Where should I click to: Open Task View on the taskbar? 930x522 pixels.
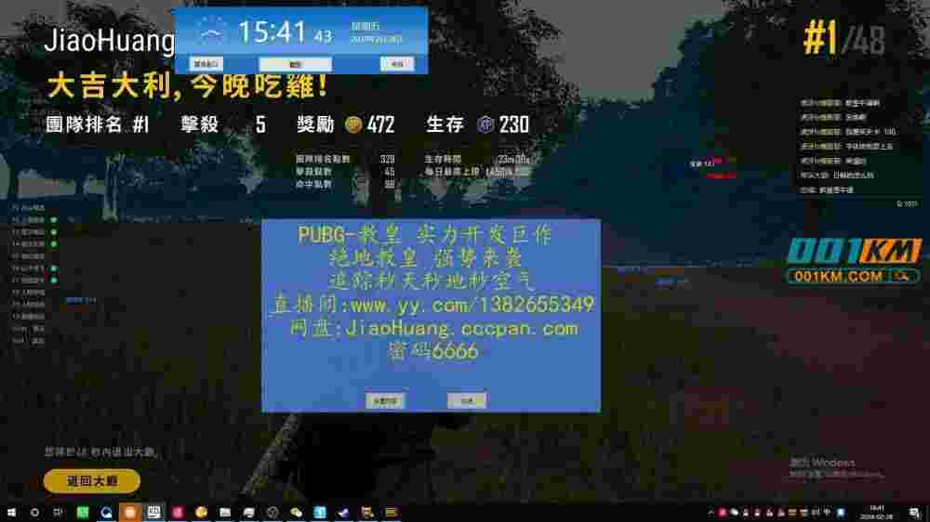[x=58, y=513]
